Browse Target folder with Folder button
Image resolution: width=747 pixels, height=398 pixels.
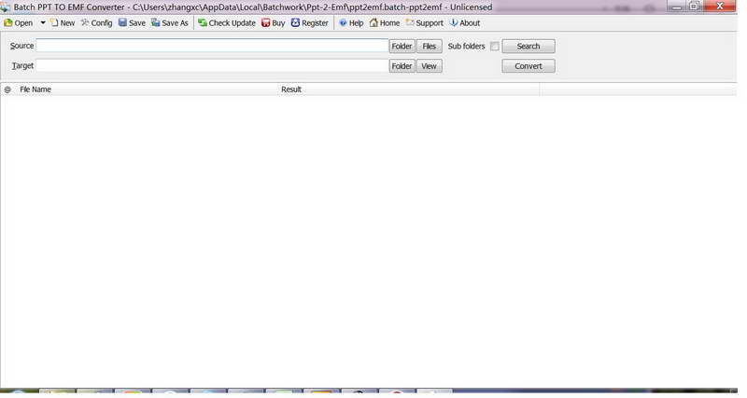pyautogui.click(x=402, y=66)
